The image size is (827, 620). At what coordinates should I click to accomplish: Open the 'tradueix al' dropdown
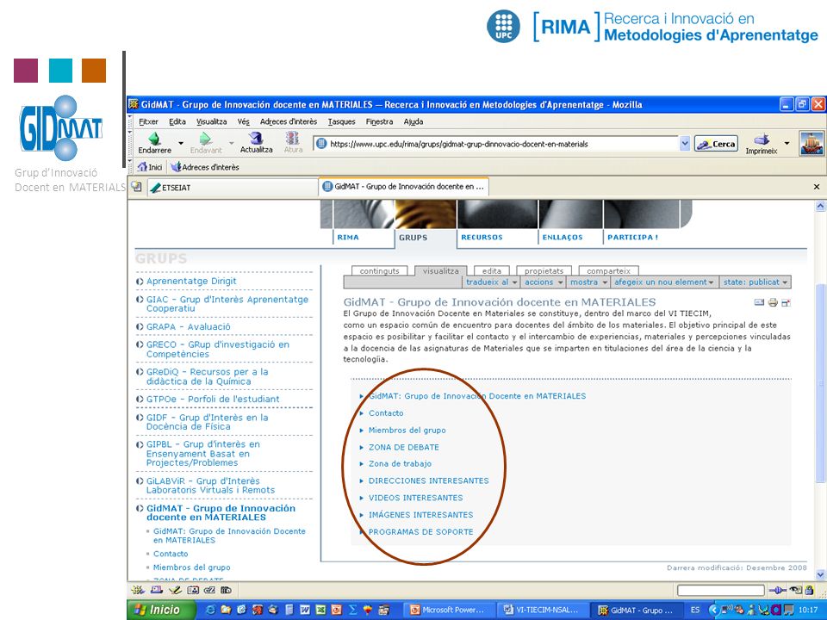492,282
